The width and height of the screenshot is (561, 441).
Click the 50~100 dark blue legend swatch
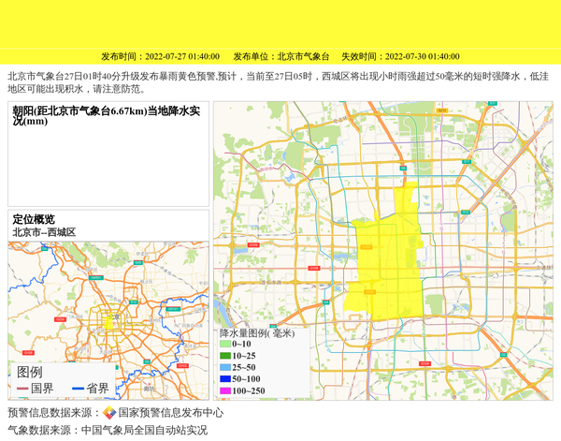224,378
